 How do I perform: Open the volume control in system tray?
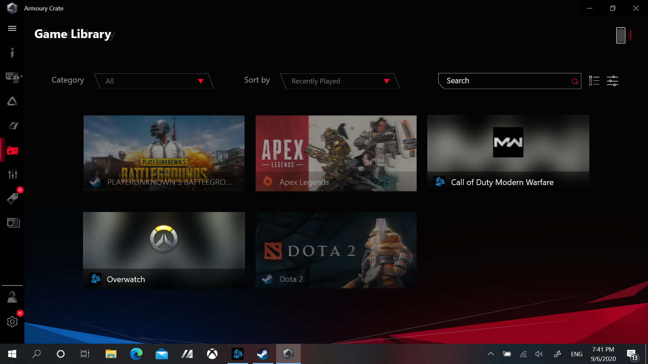click(539, 354)
